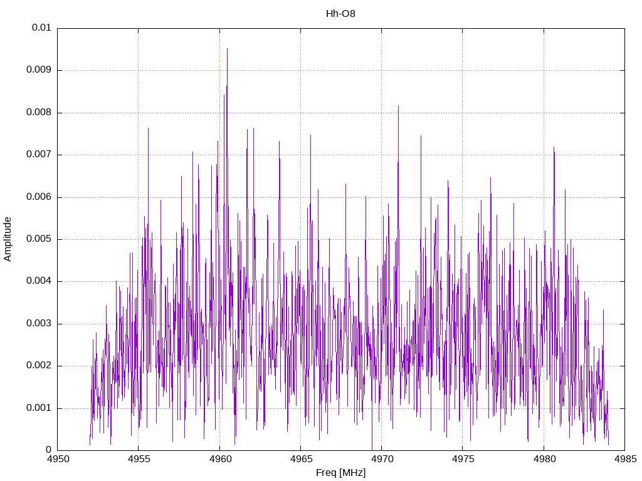
Task: Click the x-axis value "4975"
Action: coord(463,459)
